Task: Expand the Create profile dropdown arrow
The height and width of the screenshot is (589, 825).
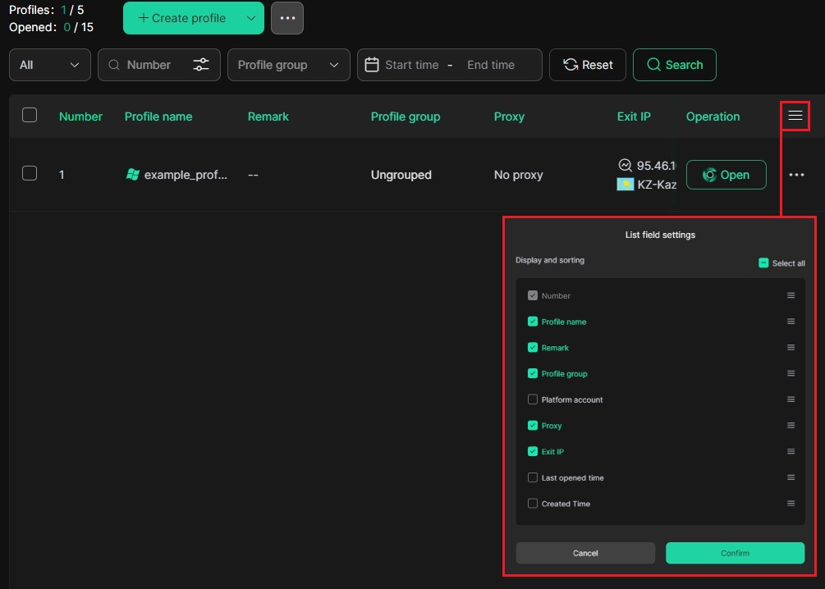Action: 251,18
